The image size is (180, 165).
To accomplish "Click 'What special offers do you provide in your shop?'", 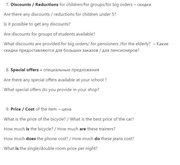I will 51,90.
